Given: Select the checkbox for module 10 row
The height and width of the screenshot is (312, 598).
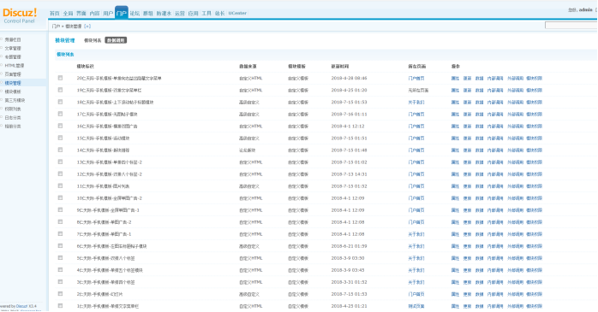Looking at the screenshot, I should point(60,197).
